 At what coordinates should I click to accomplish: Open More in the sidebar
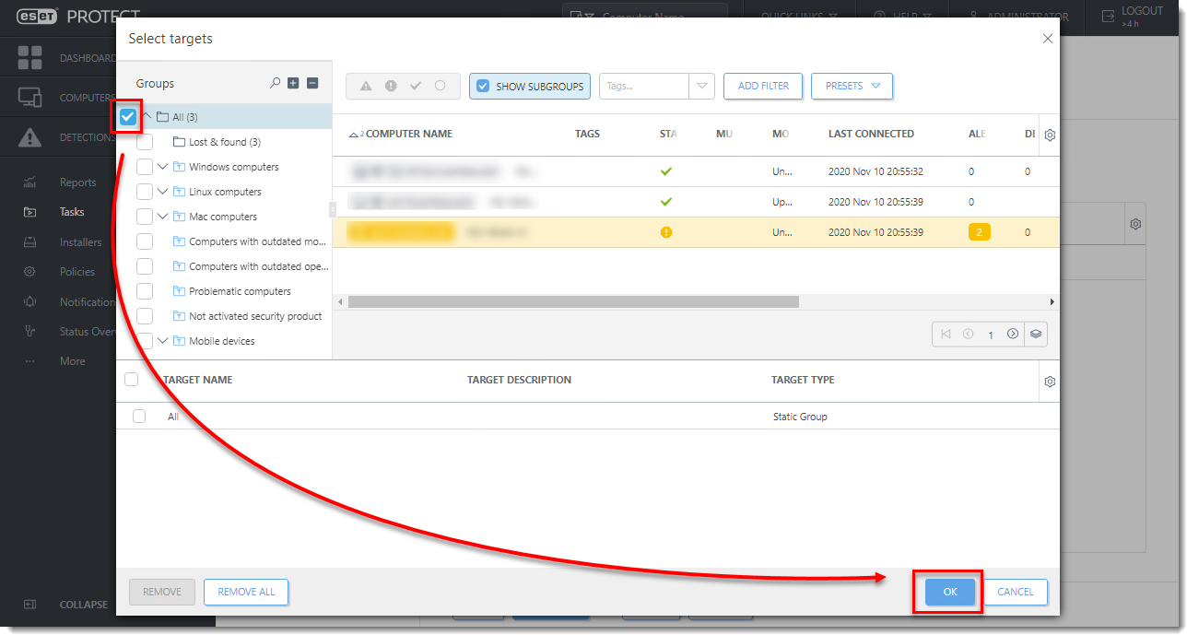(x=72, y=361)
